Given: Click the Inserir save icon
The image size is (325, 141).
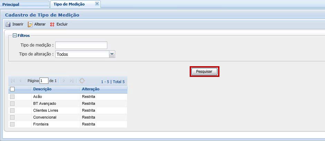Looking at the screenshot, I should [8, 24].
